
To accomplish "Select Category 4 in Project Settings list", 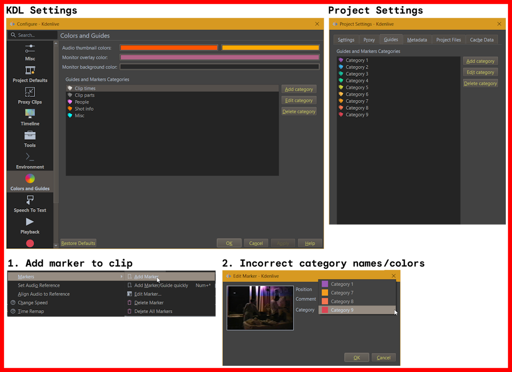I will click(x=398, y=81).
